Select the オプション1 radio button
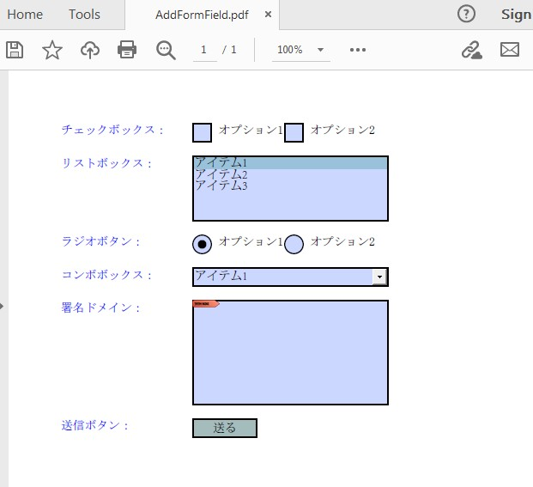This screenshot has height=487, width=533. coord(202,244)
